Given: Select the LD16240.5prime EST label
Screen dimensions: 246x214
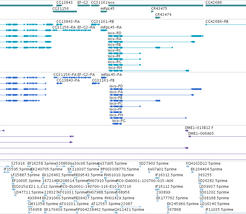Looking at the screenshot, I should pos(215,204).
